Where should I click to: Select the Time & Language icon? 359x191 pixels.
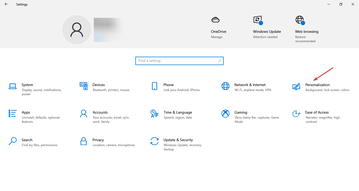coord(154,114)
